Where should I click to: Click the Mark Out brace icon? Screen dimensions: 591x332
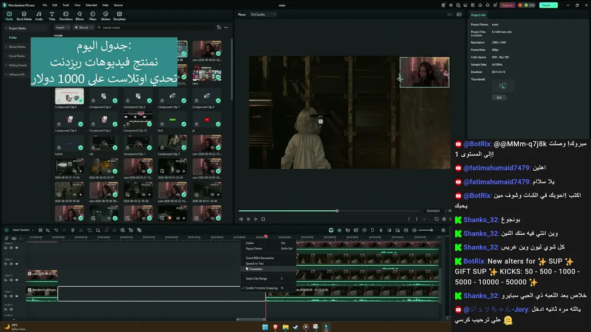(x=416, y=219)
